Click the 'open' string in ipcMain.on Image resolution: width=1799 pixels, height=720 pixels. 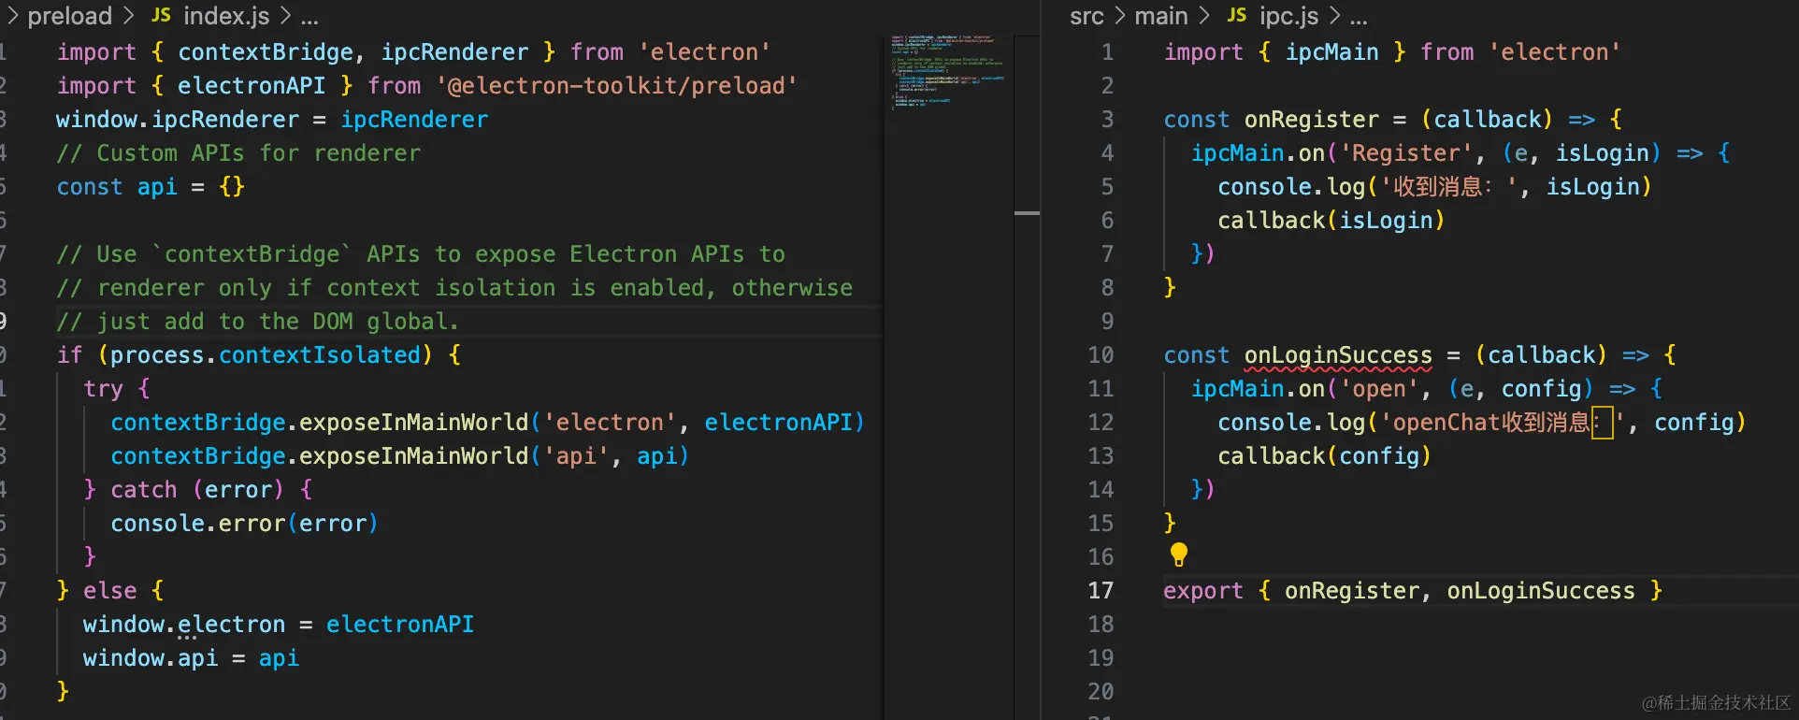1379,389
